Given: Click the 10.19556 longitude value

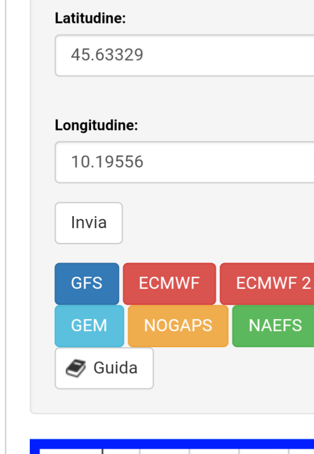Looking at the screenshot, I should 107,162.
